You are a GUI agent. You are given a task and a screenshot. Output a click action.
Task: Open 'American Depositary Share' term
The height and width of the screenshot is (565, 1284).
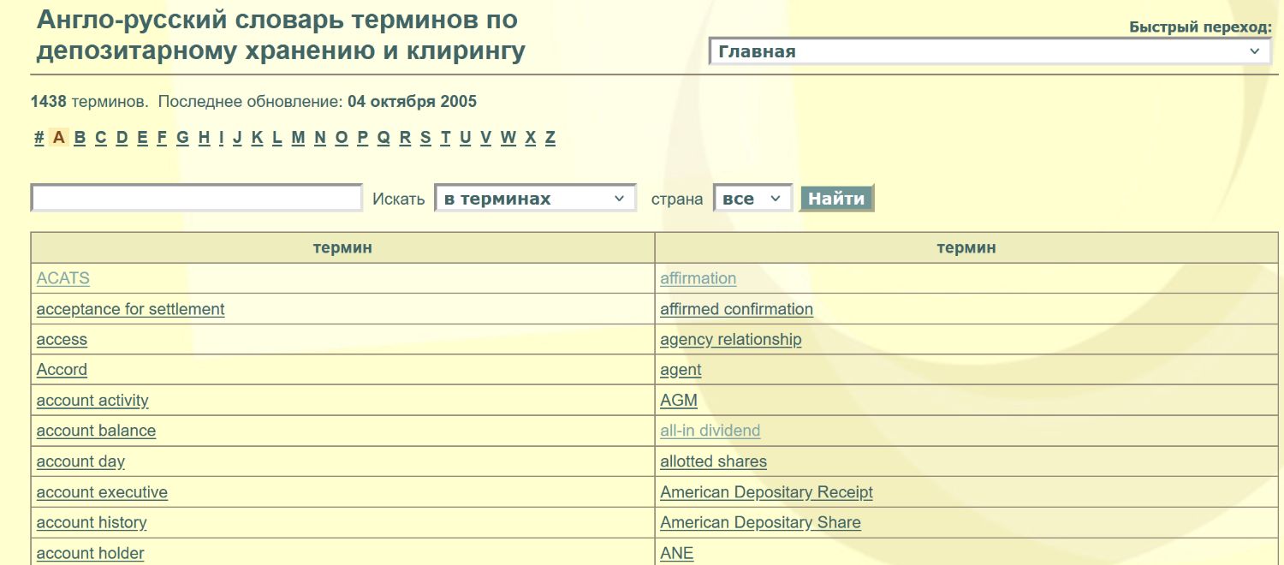(x=761, y=522)
